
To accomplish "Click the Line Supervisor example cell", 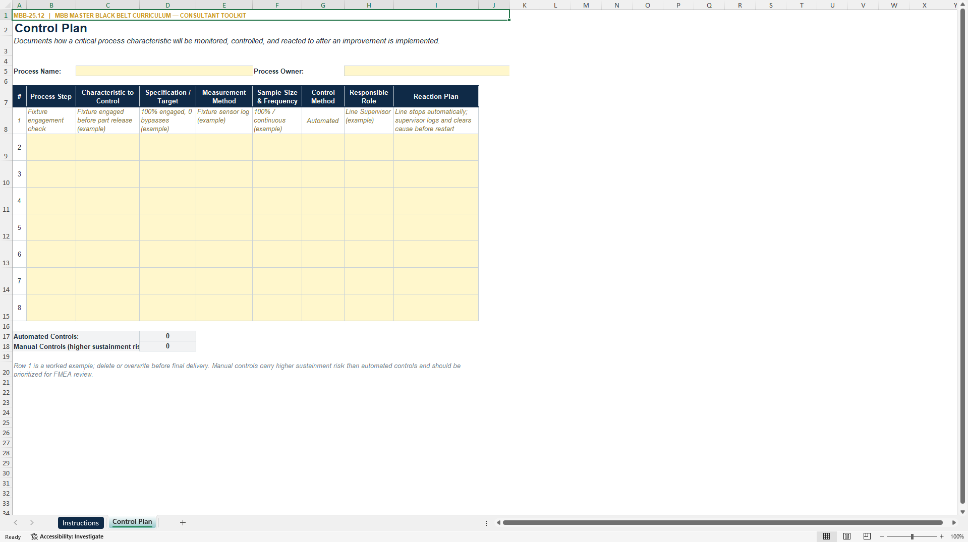I will (x=369, y=121).
